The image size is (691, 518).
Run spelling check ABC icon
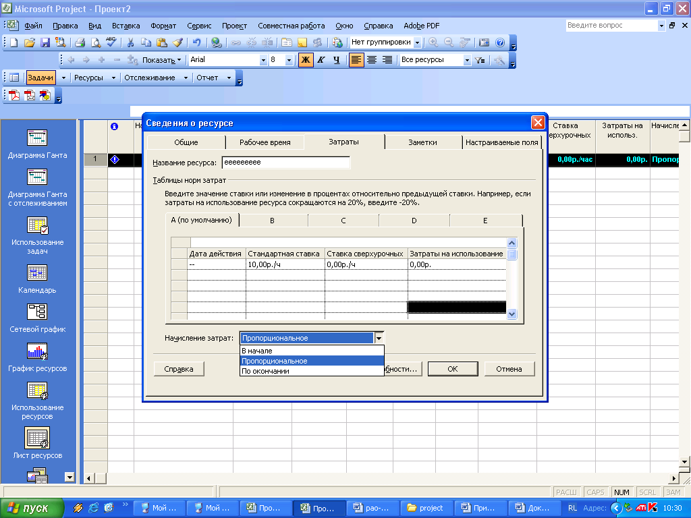coord(111,42)
